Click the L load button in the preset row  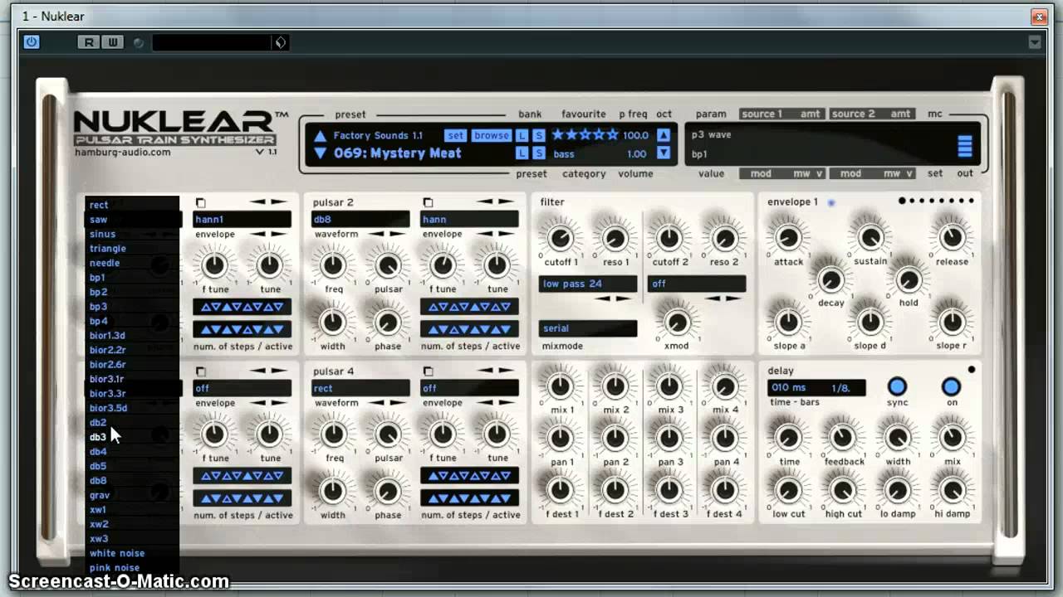point(522,153)
